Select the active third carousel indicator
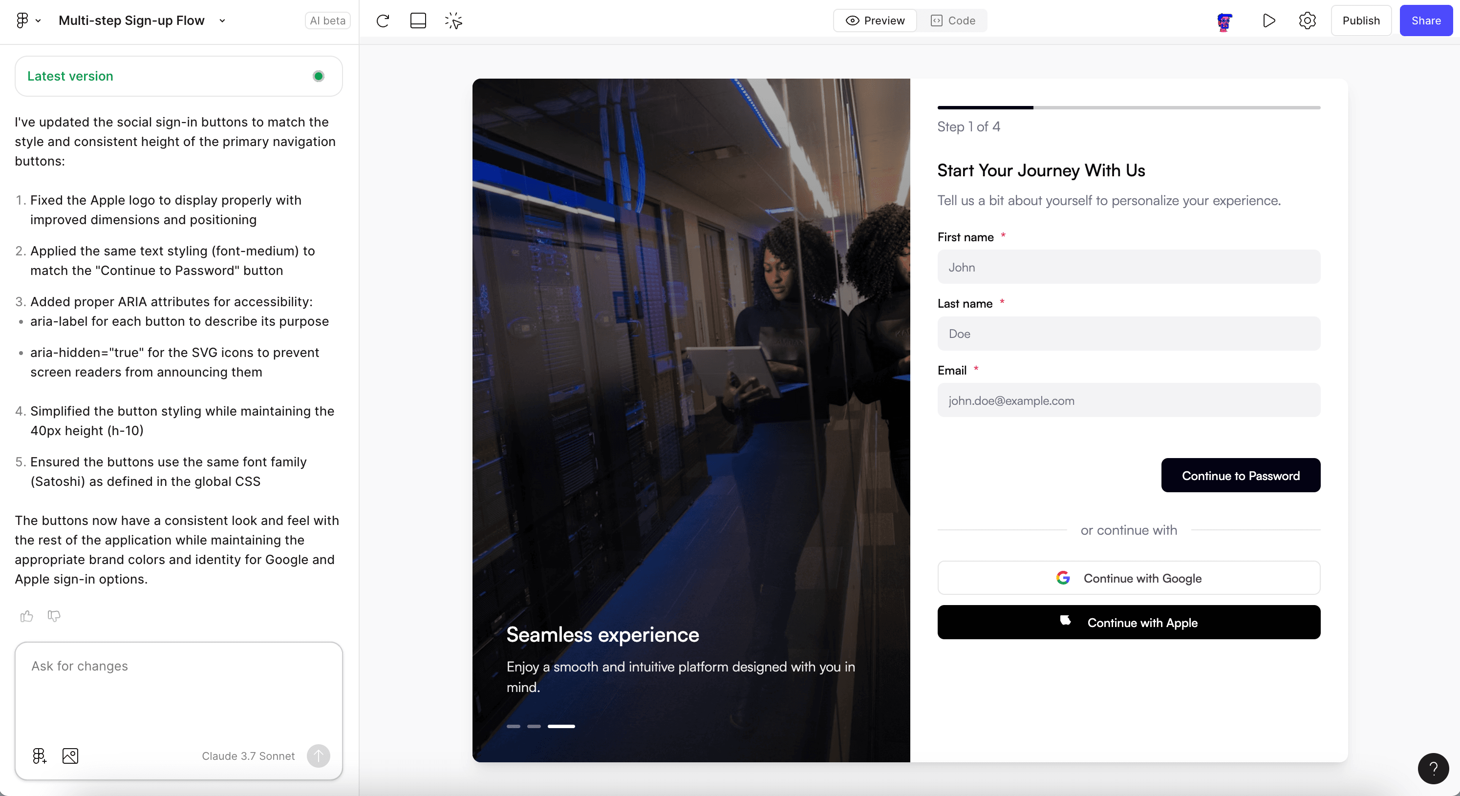Screen dimensions: 1460x796 point(561,726)
